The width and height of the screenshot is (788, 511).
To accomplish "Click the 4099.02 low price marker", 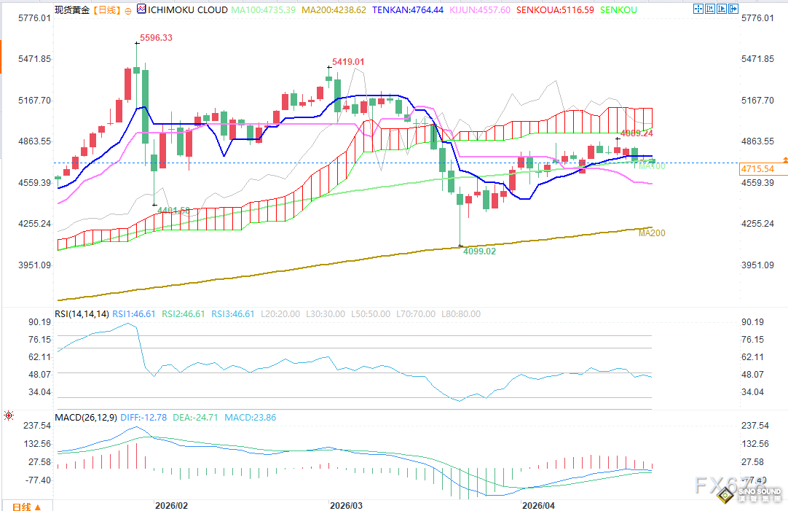I will point(479,251).
